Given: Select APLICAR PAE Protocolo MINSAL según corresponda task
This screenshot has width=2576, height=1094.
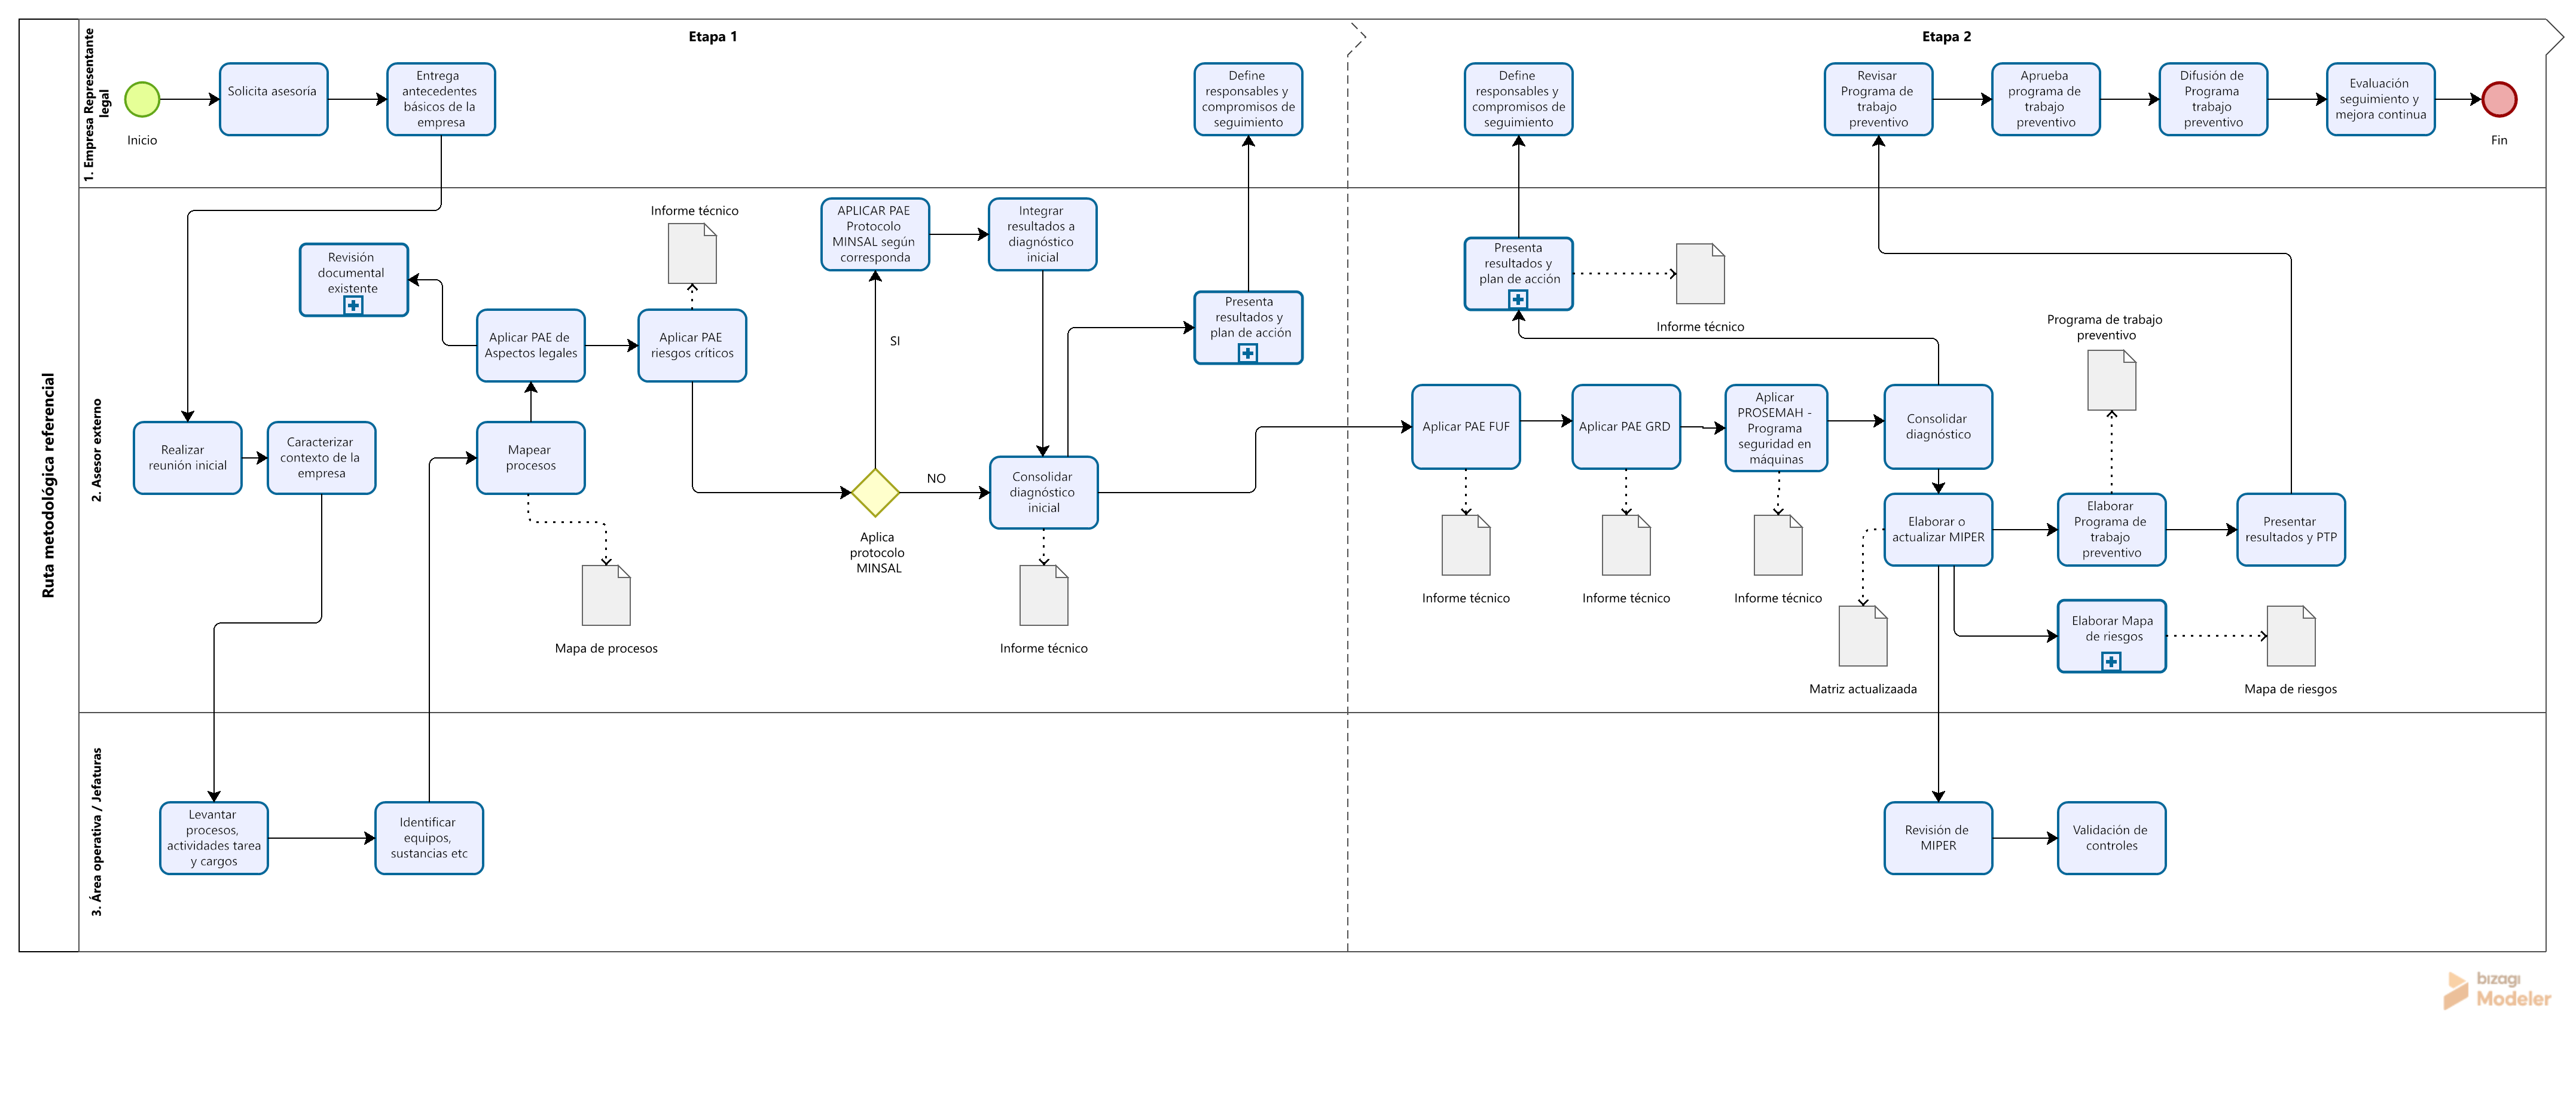Looking at the screenshot, I should [875, 234].
